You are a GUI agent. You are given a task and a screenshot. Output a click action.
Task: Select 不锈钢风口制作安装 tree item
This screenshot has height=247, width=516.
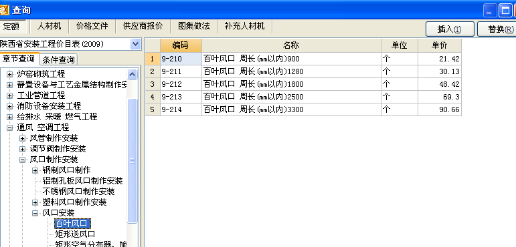click(x=79, y=191)
